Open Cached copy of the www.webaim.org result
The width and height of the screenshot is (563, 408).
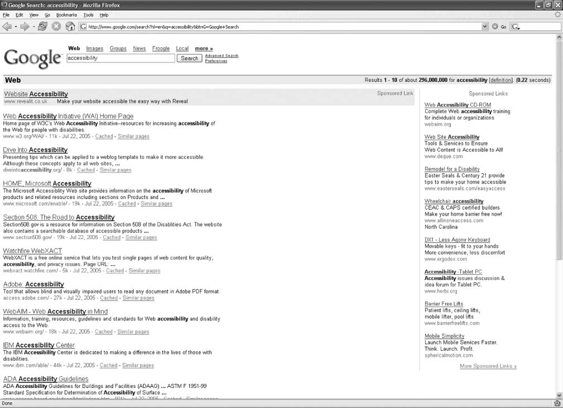(x=104, y=332)
